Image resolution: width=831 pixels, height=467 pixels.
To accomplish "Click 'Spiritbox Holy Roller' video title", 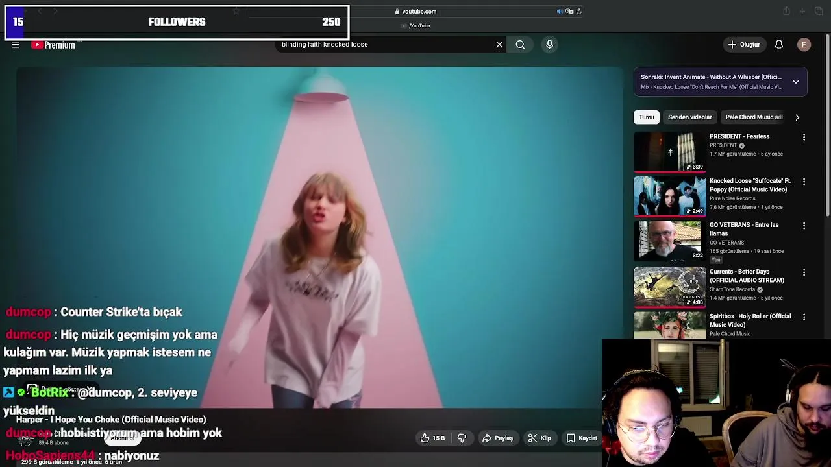I will pos(750,320).
